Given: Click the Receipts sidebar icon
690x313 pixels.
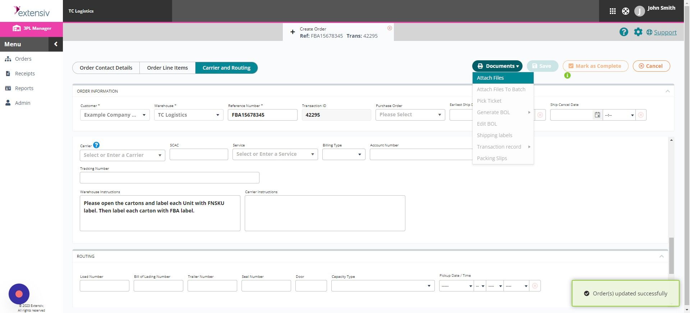Looking at the screenshot, I should 8,74.
